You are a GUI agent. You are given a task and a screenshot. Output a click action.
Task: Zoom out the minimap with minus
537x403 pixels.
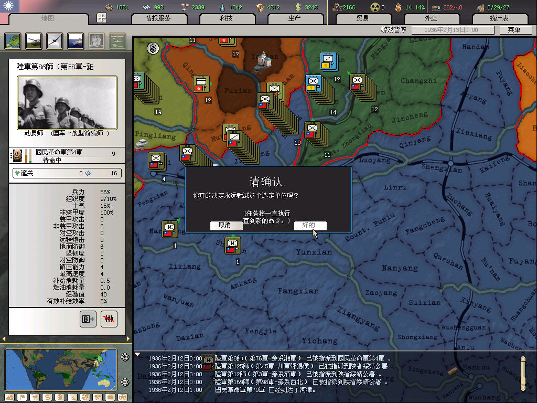tap(125, 382)
